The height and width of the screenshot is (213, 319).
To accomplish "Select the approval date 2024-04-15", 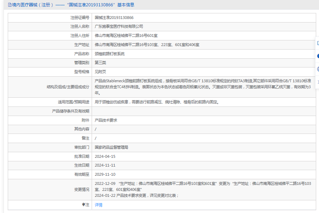I will point(105,156).
